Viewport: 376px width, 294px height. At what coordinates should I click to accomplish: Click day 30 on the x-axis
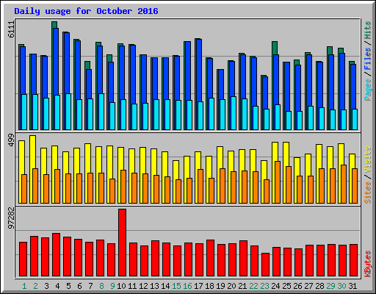tap(341, 286)
